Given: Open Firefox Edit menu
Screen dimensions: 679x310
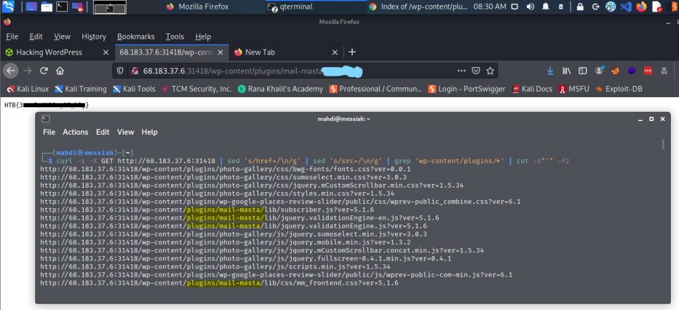Looking at the screenshot, I should click(x=36, y=37).
